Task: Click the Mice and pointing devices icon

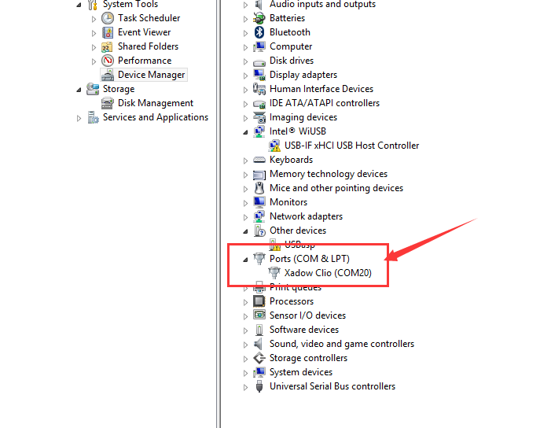Action: pos(259,188)
